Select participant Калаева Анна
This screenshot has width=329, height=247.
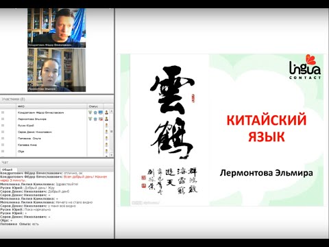(x=27, y=145)
